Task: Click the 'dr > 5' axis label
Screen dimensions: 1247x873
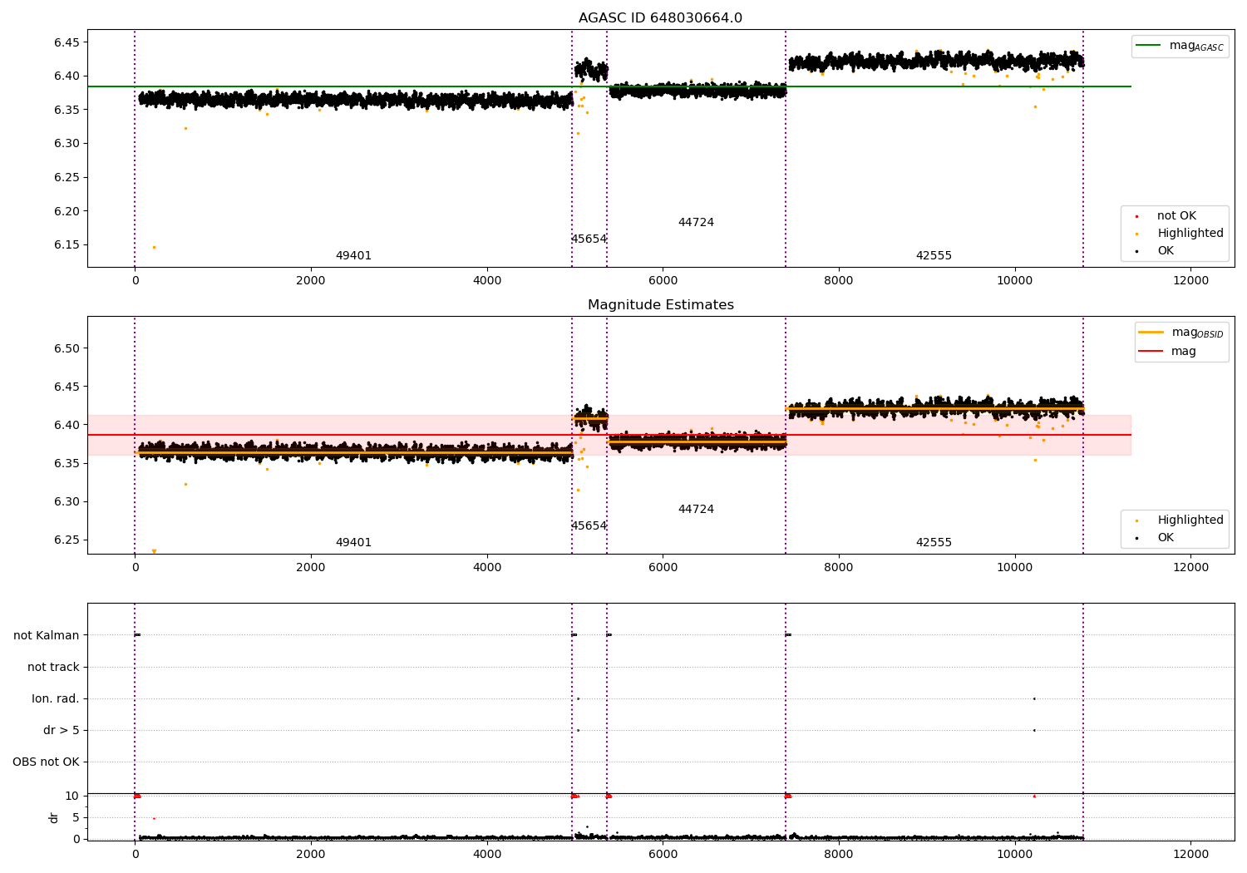Action: click(x=62, y=731)
